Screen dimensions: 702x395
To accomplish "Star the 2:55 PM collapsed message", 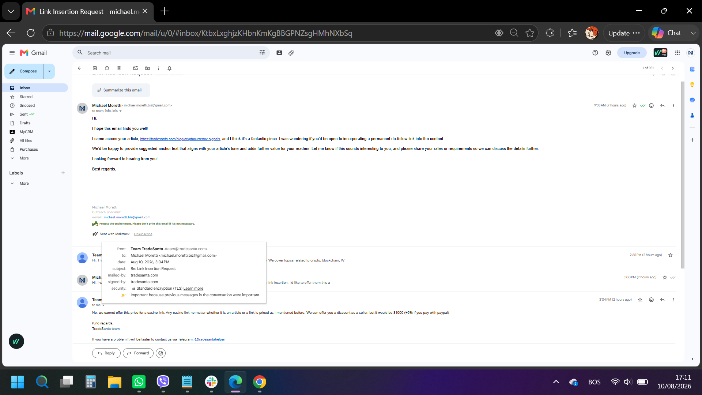I will pyautogui.click(x=670, y=255).
